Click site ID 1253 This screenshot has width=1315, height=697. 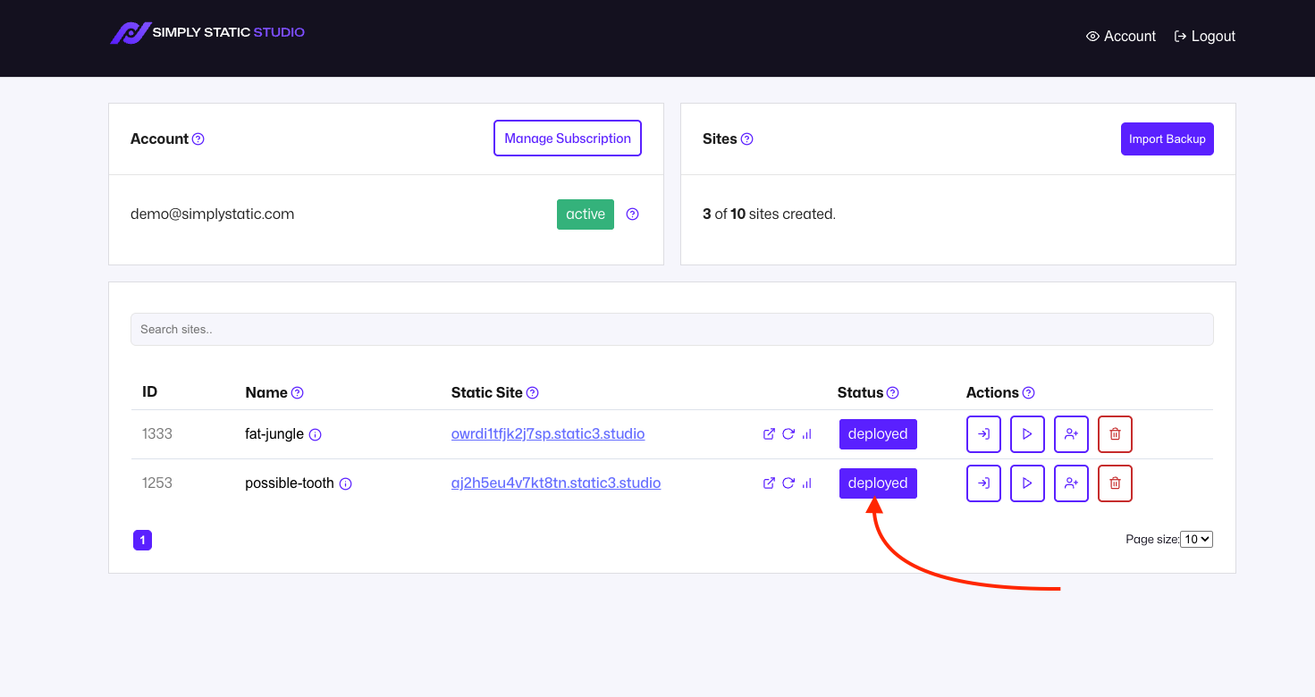(x=157, y=483)
